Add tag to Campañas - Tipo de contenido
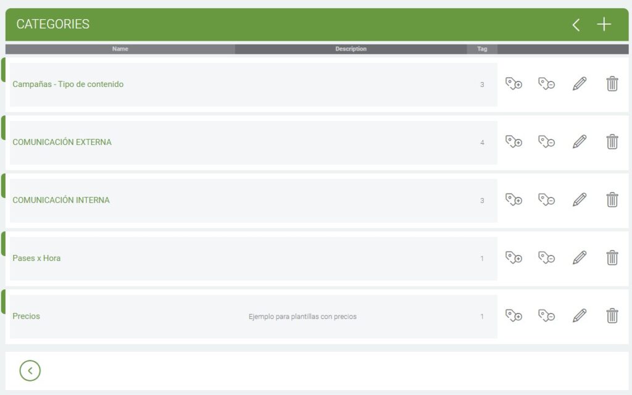 click(513, 84)
